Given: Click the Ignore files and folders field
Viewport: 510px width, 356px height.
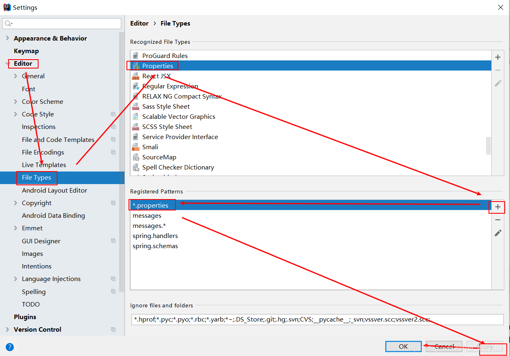Looking at the screenshot, I should point(317,320).
